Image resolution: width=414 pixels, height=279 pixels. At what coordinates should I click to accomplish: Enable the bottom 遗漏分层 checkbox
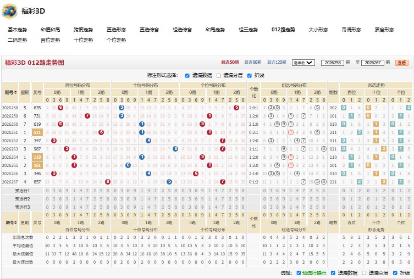(364, 273)
